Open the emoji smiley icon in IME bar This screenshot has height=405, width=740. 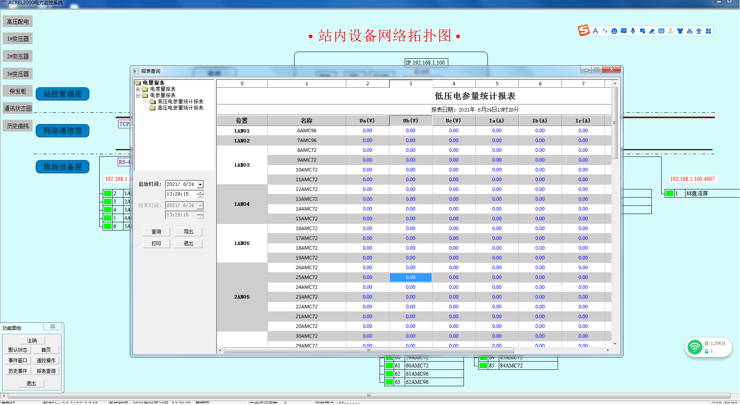[x=614, y=31]
